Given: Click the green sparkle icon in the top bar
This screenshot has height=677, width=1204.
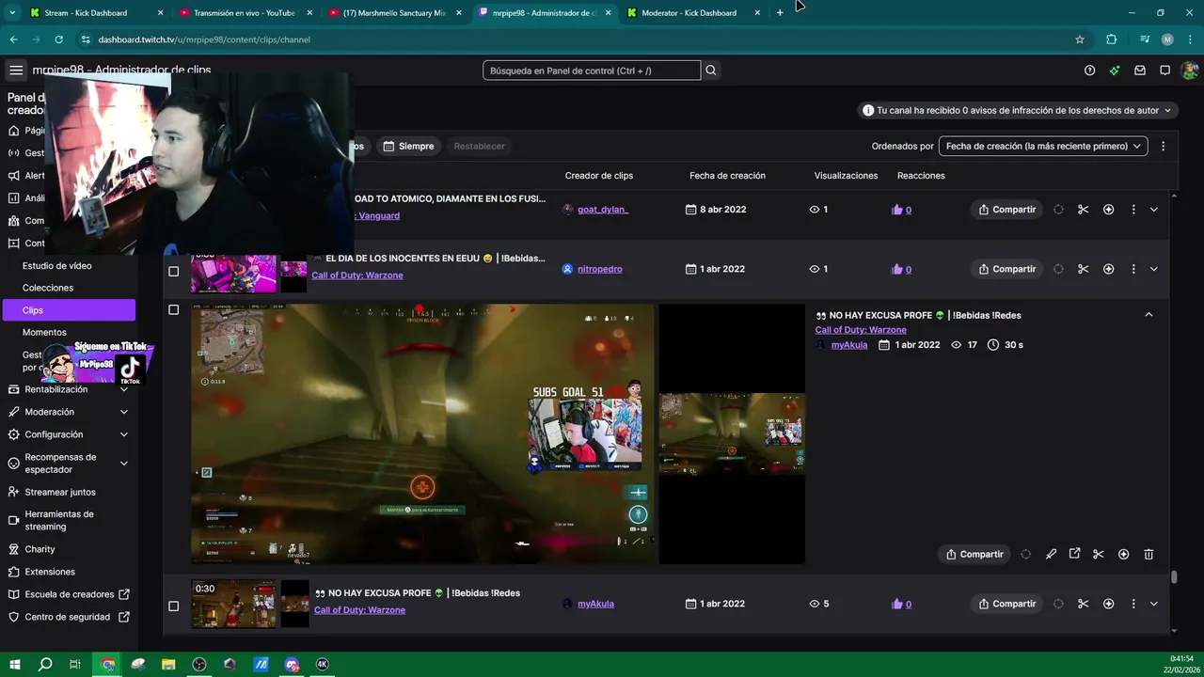Looking at the screenshot, I should pyautogui.click(x=1115, y=71).
